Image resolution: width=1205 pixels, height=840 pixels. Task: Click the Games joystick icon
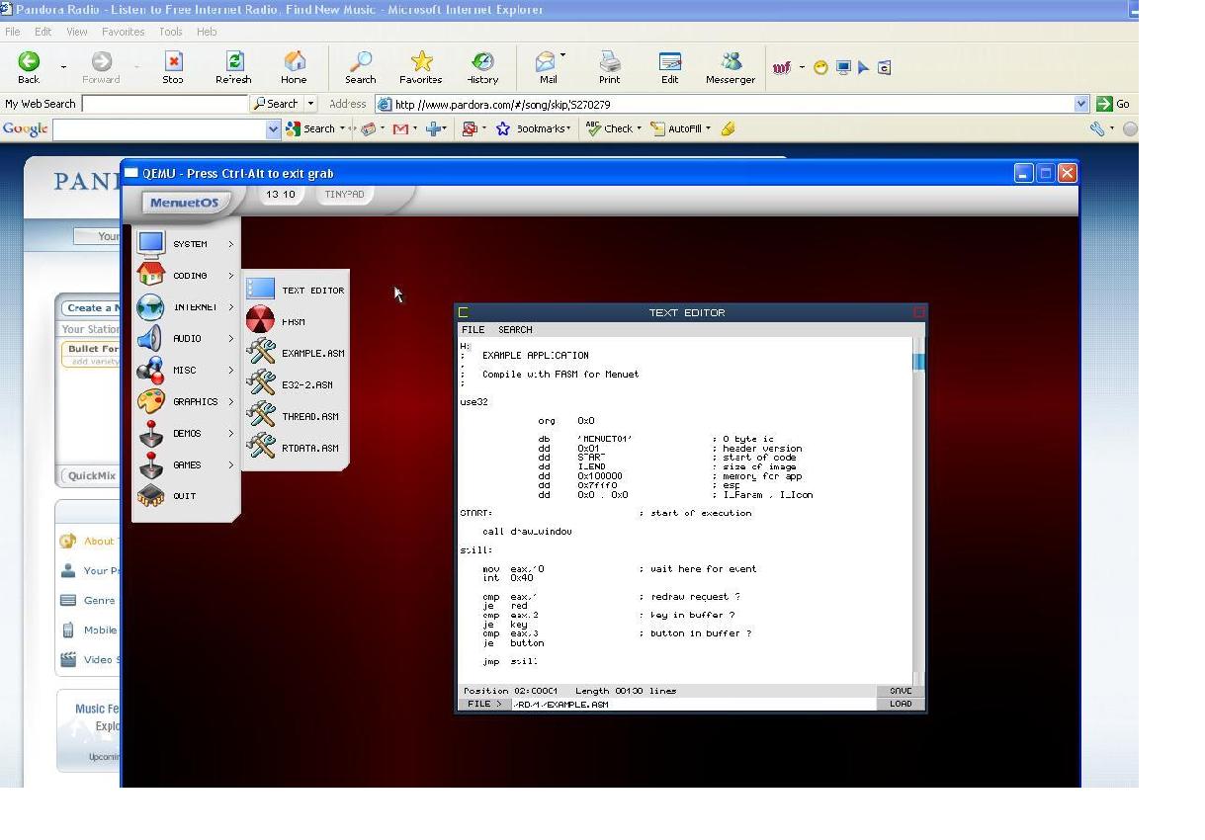click(x=151, y=464)
